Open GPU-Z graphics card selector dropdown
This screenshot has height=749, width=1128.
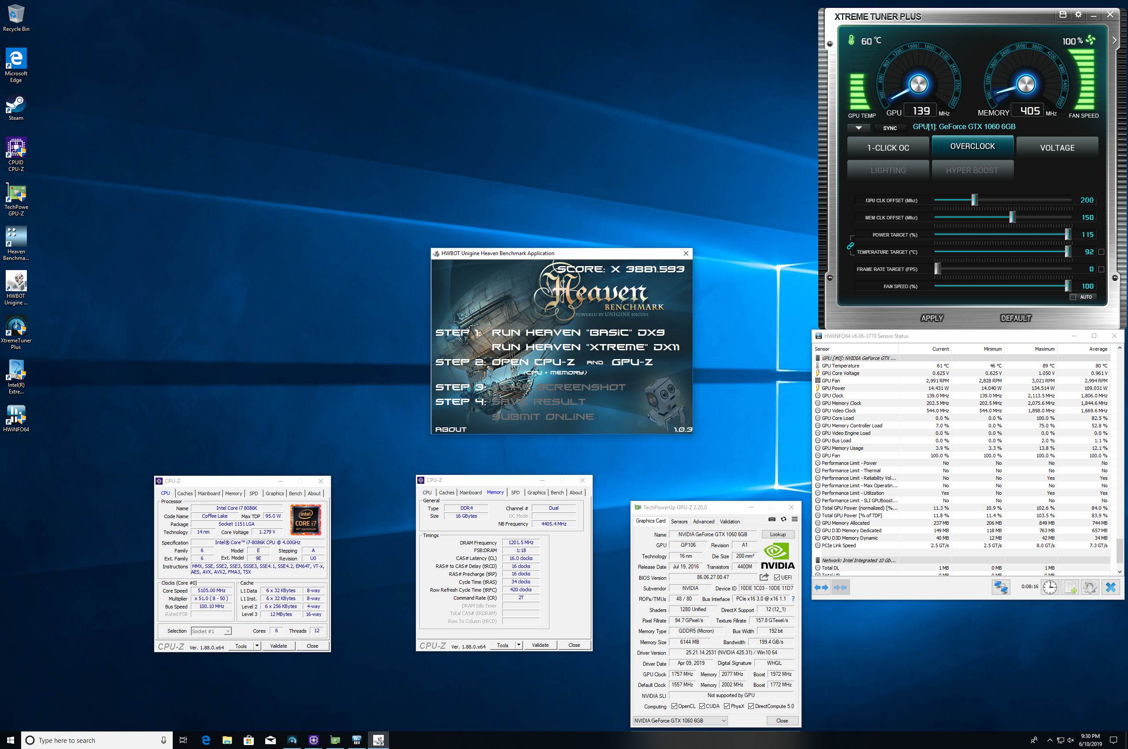point(680,721)
